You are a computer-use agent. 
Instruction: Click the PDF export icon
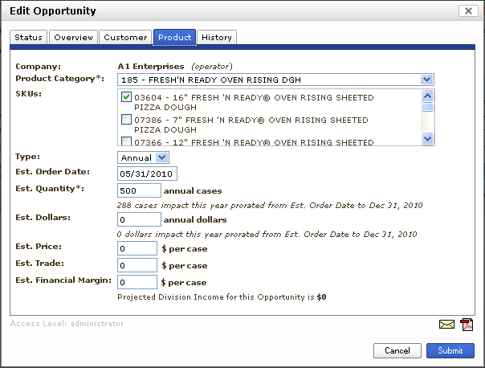[467, 325]
